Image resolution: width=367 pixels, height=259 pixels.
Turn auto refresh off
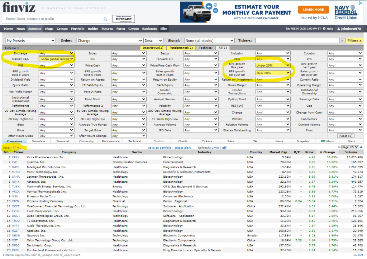click(224, 148)
